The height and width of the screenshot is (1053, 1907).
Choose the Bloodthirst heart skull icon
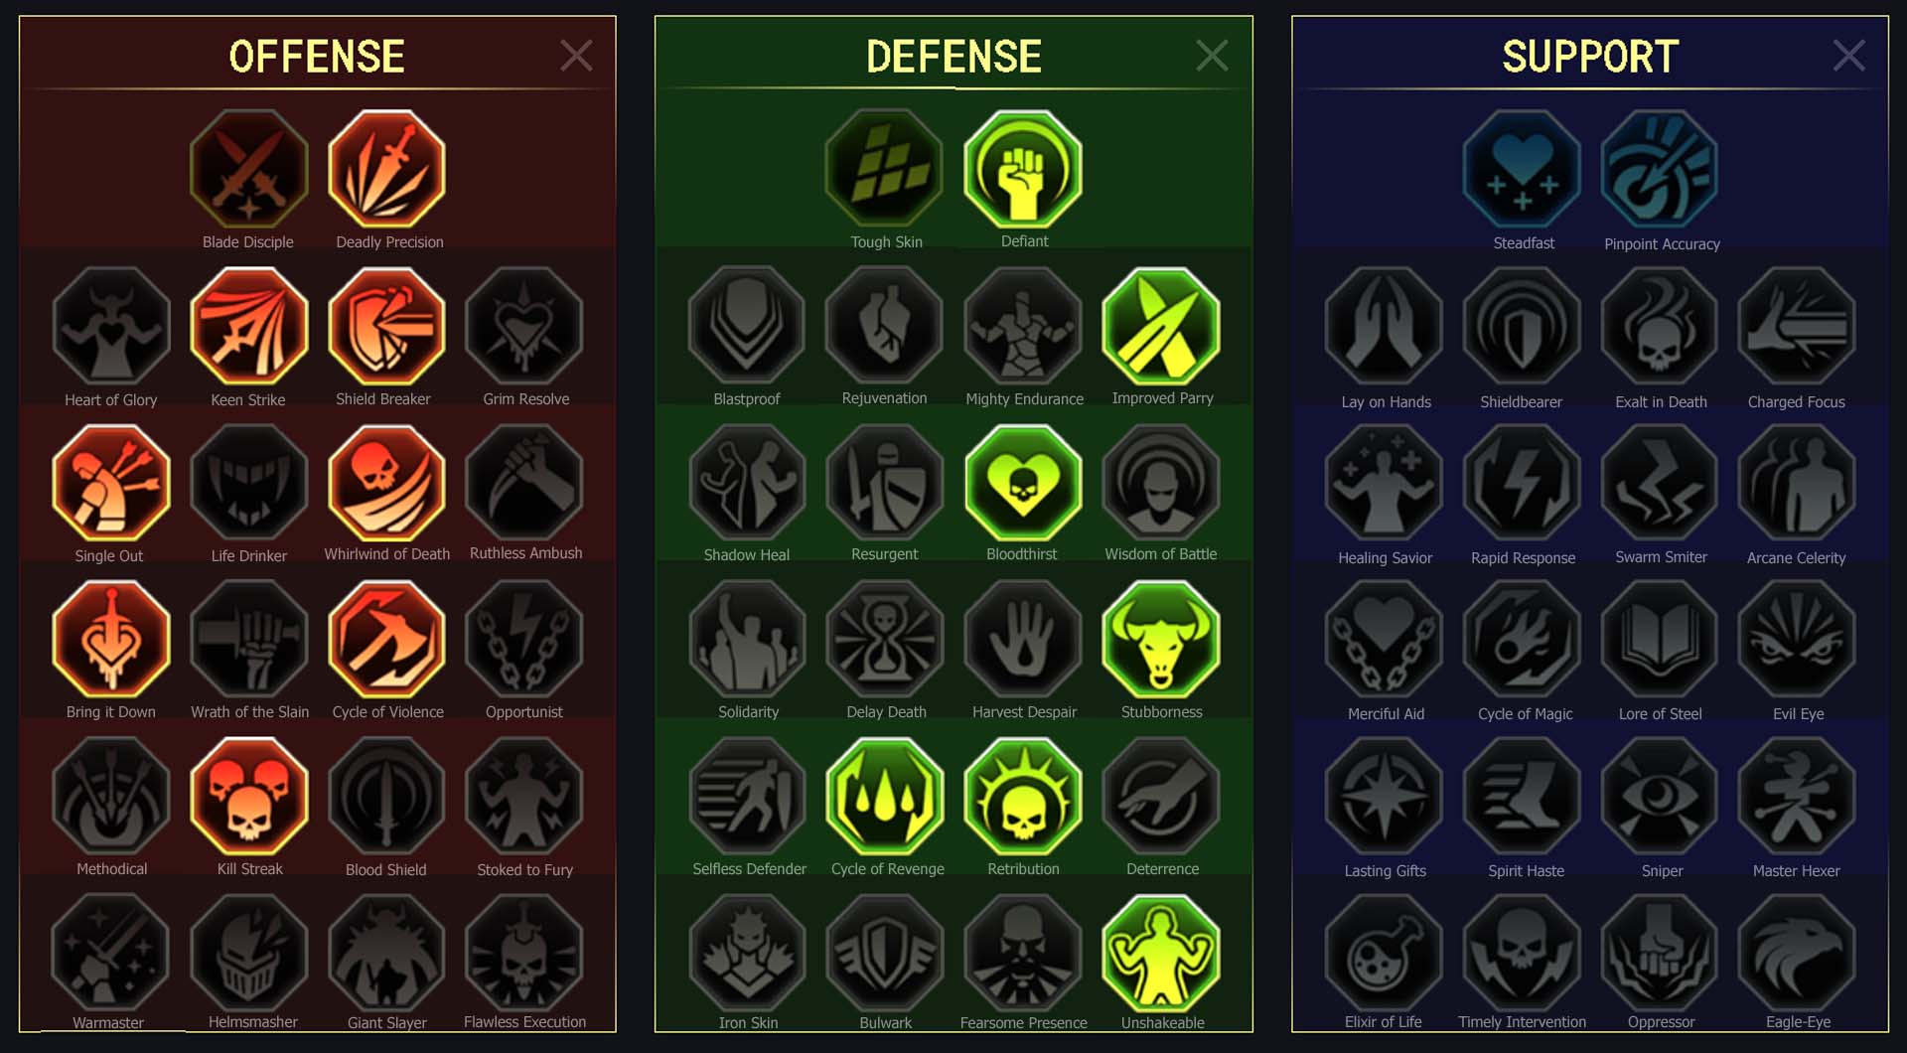tap(1023, 484)
